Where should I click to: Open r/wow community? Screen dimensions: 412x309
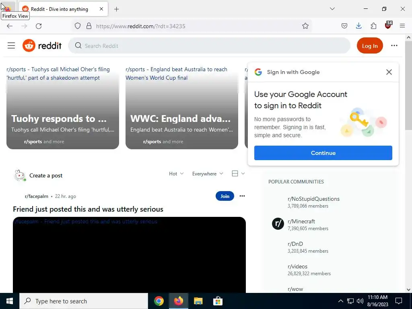point(295,289)
